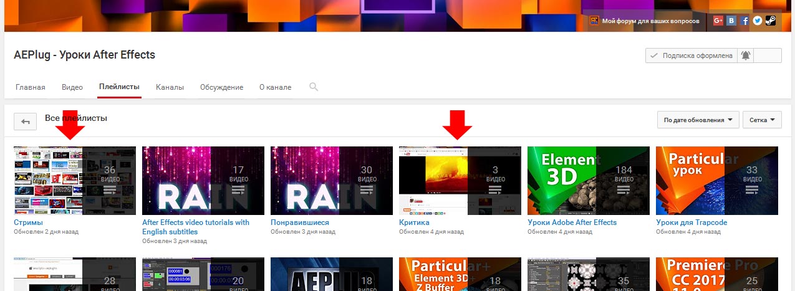Image resolution: width=795 pixels, height=291 pixels.
Task: Toggle the Подписка оформлена subscription button
Action: click(691, 55)
